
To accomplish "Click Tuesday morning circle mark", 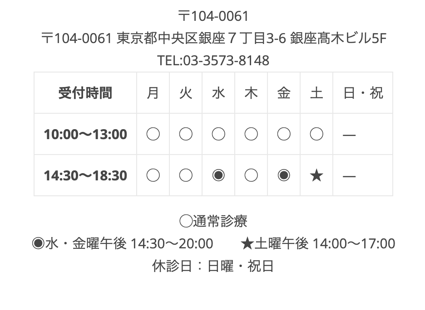I will tap(186, 134).
